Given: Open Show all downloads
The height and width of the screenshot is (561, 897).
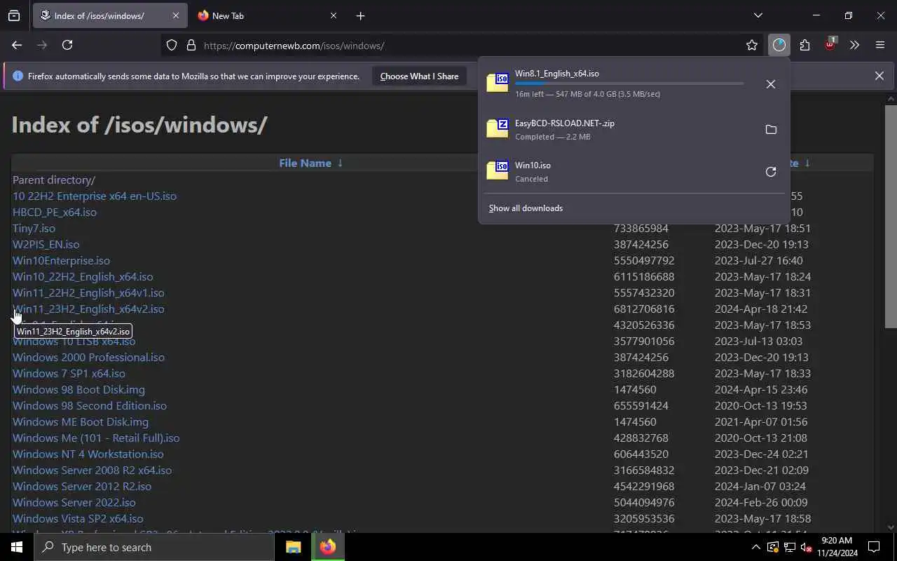Looking at the screenshot, I should tap(526, 208).
